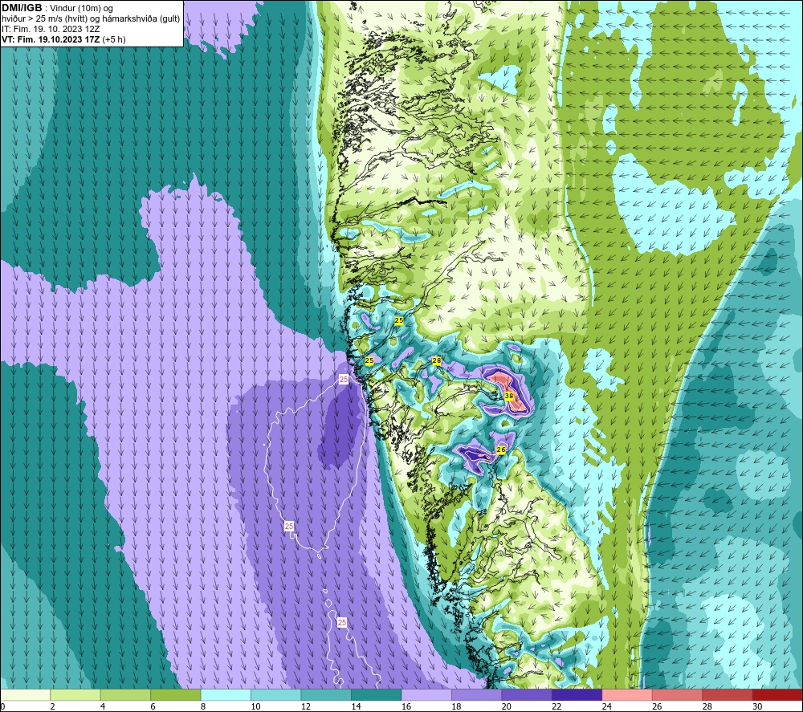
Task: Click the yellow 25 label north of the 28 label
Action: pyautogui.click(x=399, y=320)
